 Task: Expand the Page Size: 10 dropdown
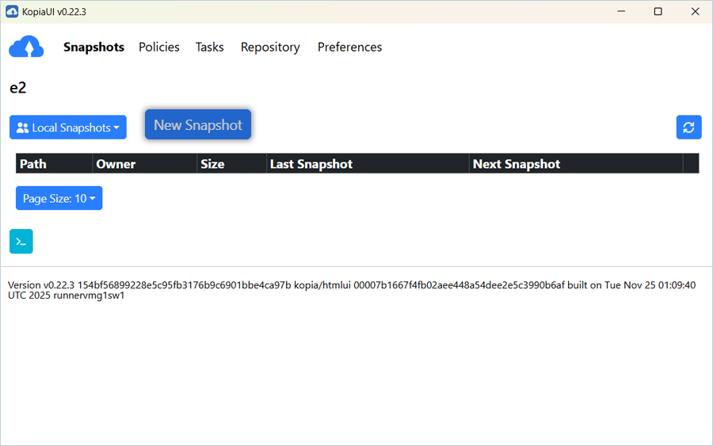point(59,199)
